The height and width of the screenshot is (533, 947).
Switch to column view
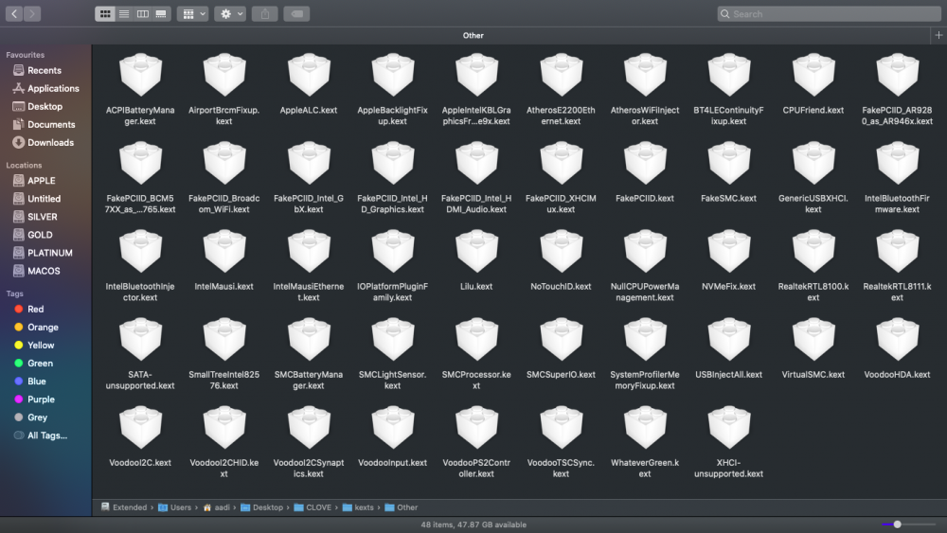143,13
